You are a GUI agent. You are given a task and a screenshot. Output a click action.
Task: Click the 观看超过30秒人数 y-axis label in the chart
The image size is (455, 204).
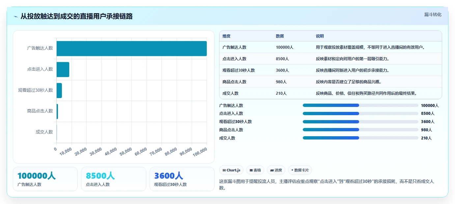(36, 90)
